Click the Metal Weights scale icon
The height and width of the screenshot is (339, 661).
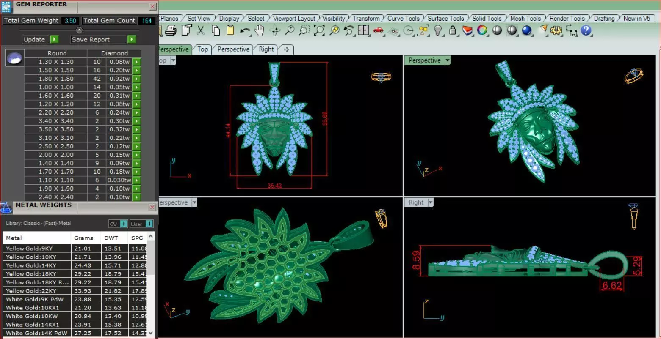[6, 208]
